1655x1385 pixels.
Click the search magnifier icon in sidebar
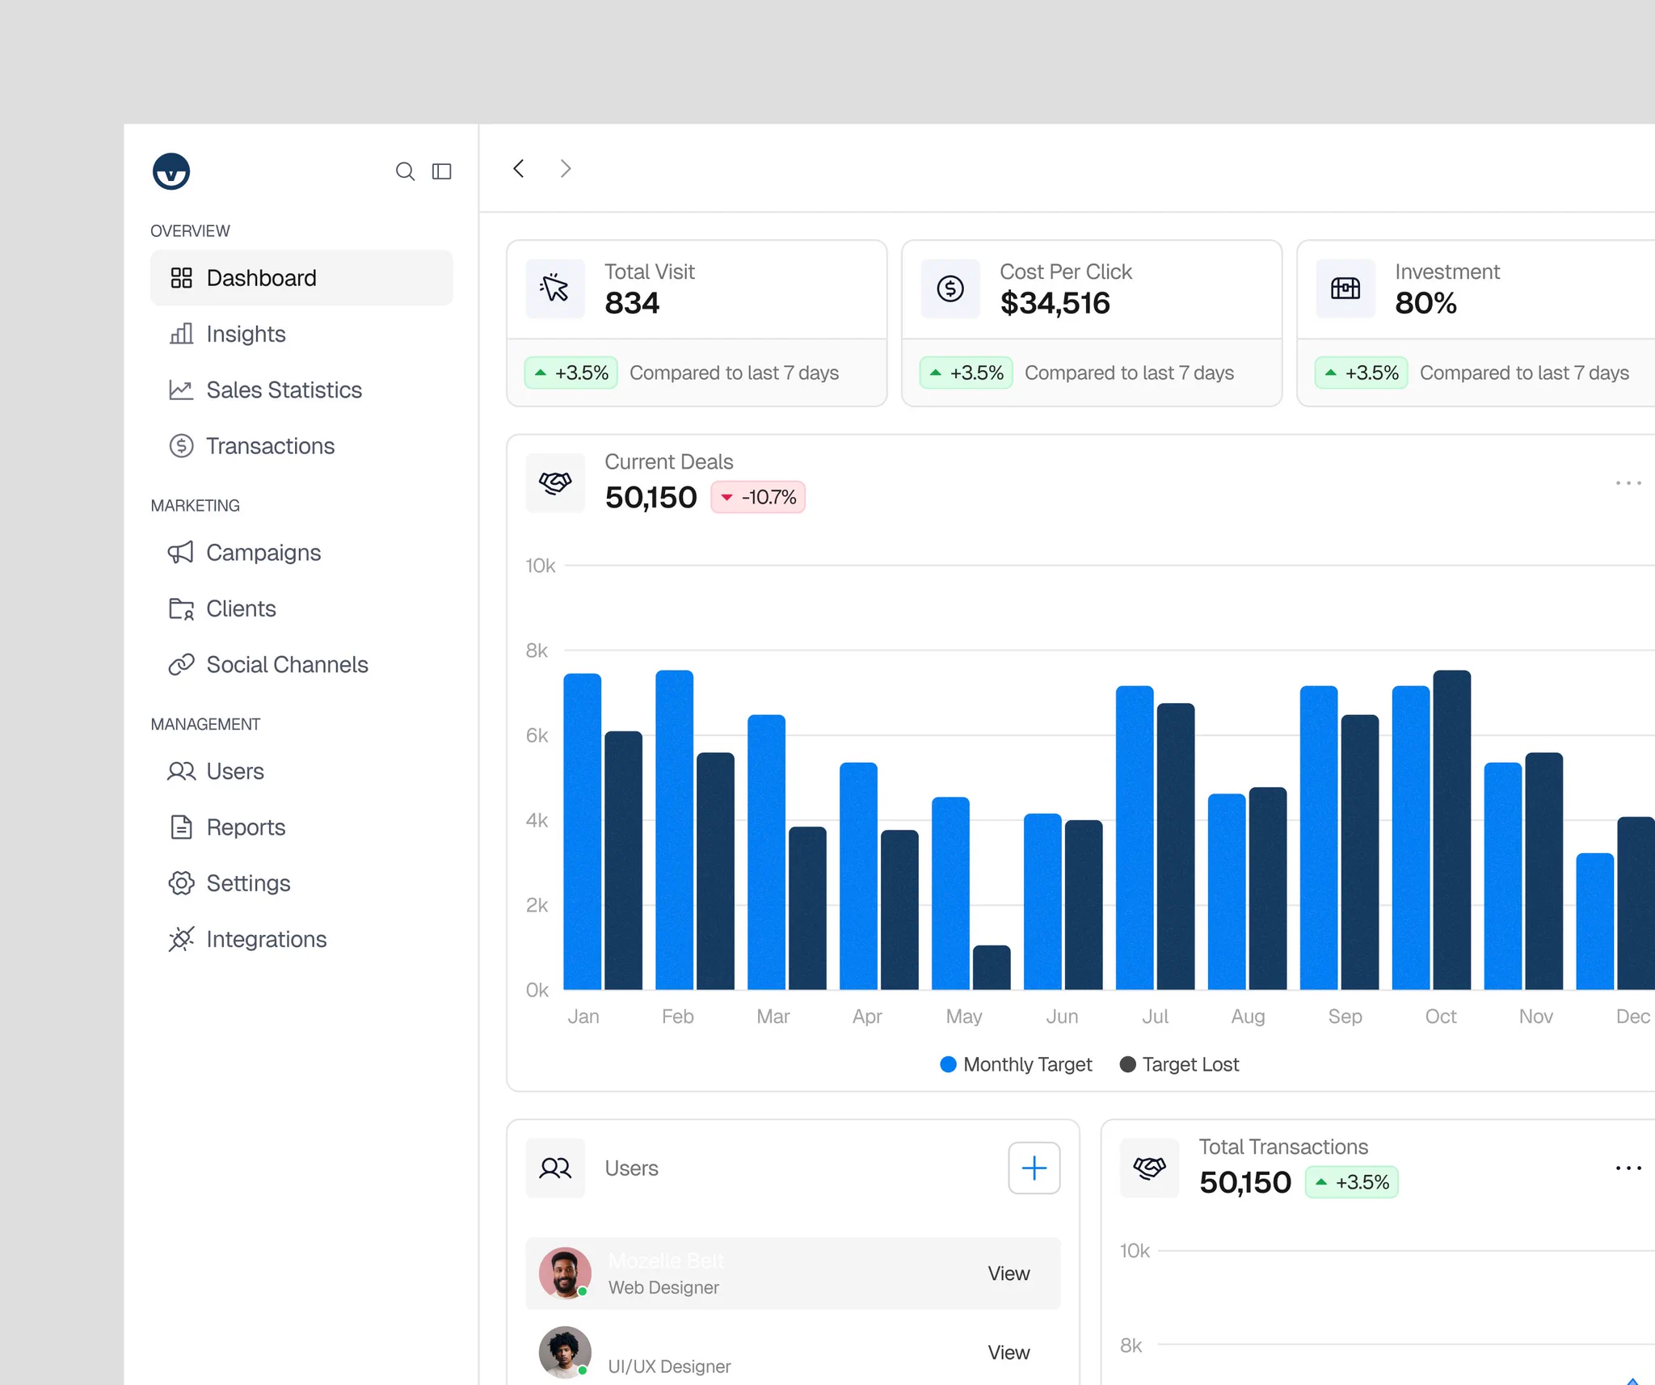pos(405,171)
